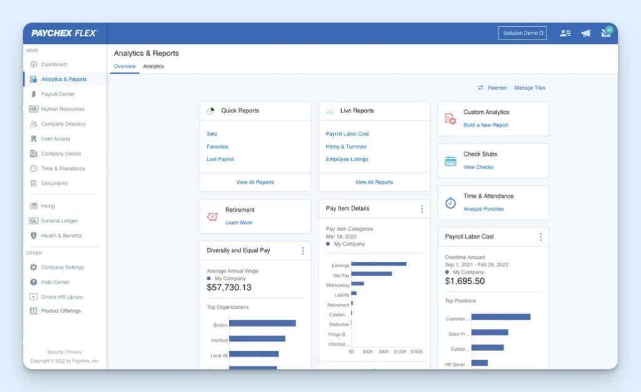Open the Last Payroll quick report
Viewport: 641px width, 392px height.
[x=220, y=159]
